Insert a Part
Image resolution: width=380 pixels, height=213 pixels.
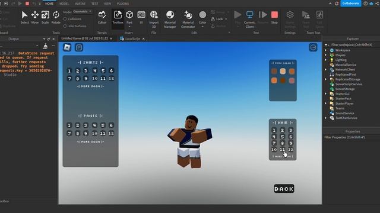click(x=129, y=17)
